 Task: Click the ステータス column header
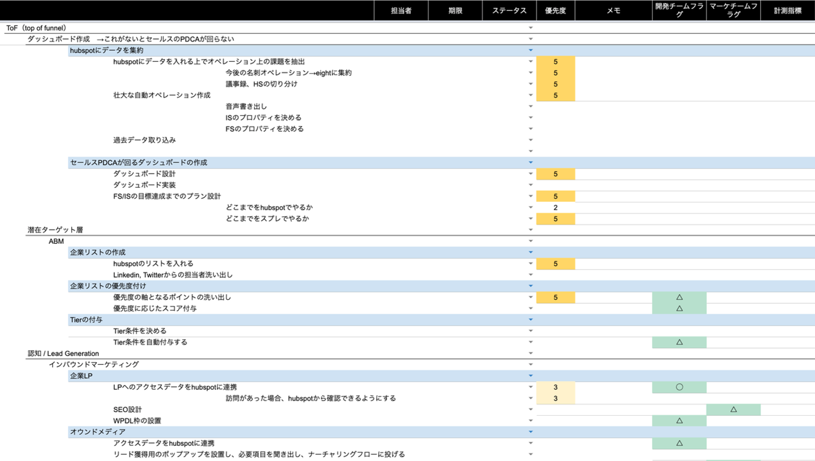[x=509, y=11]
